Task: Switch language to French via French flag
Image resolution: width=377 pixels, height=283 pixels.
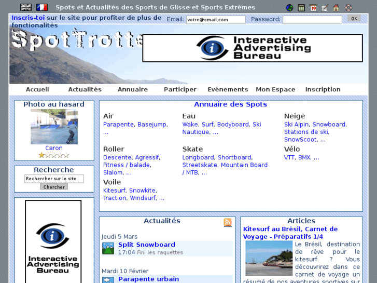Action: click(x=42, y=7)
